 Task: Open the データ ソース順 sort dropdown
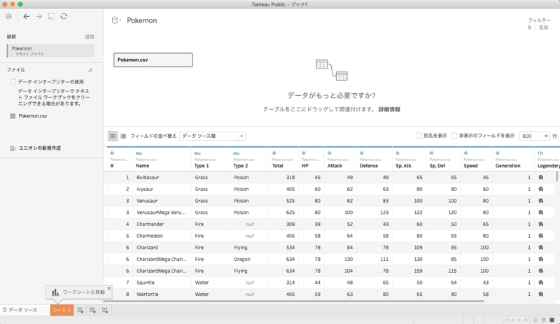(212, 136)
